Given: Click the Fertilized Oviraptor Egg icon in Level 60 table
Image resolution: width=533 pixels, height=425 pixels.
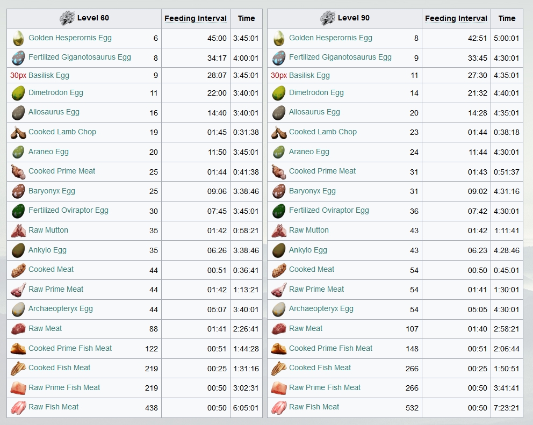Looking at the screenshot, I should 18,211.
